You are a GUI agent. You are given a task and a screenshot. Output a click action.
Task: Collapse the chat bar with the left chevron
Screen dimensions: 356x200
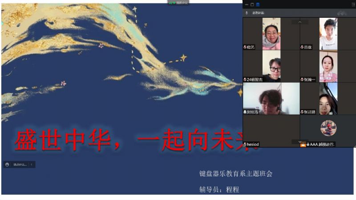click(x=32, y=164)
